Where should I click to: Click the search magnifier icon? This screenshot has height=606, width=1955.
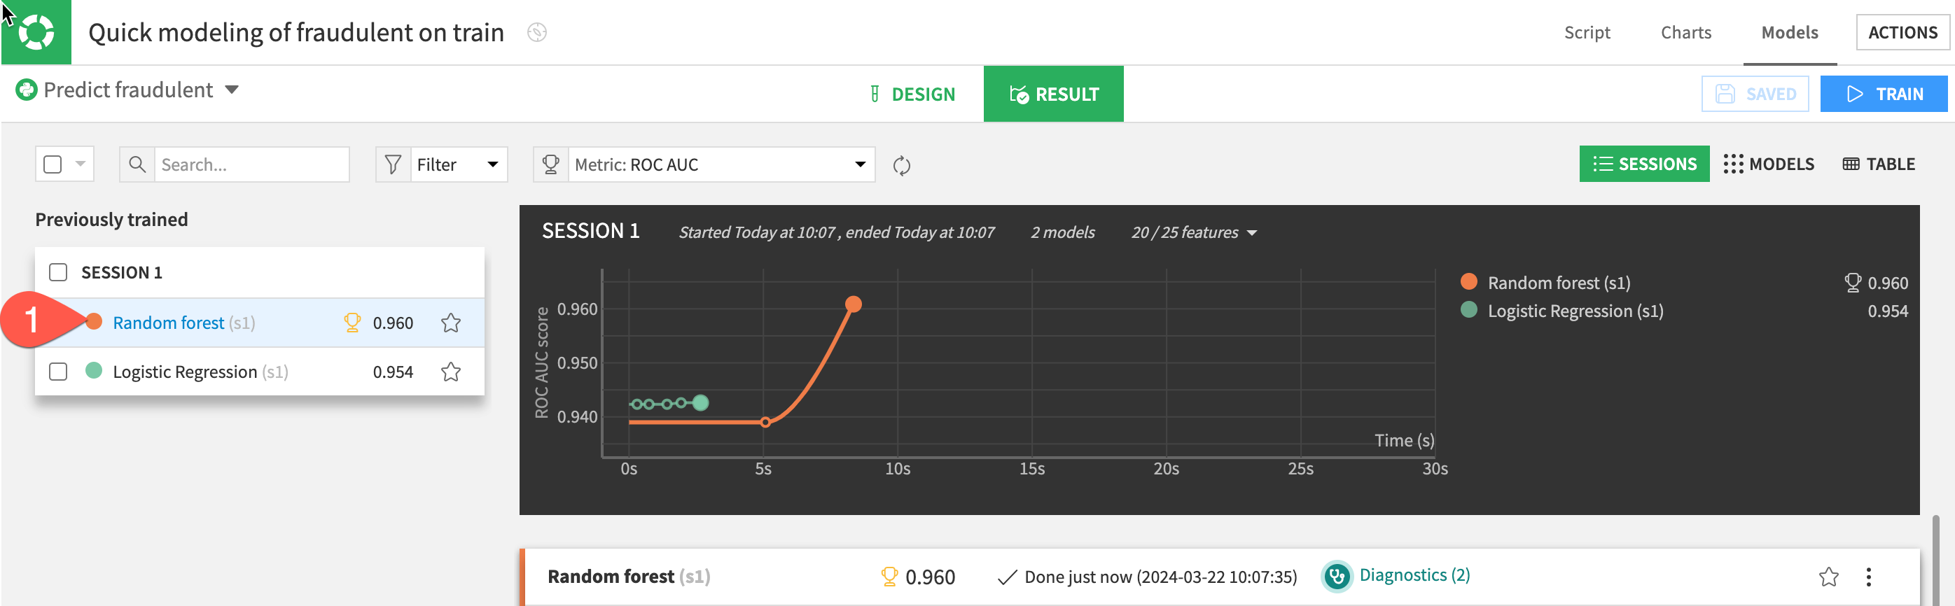[137, 164]
